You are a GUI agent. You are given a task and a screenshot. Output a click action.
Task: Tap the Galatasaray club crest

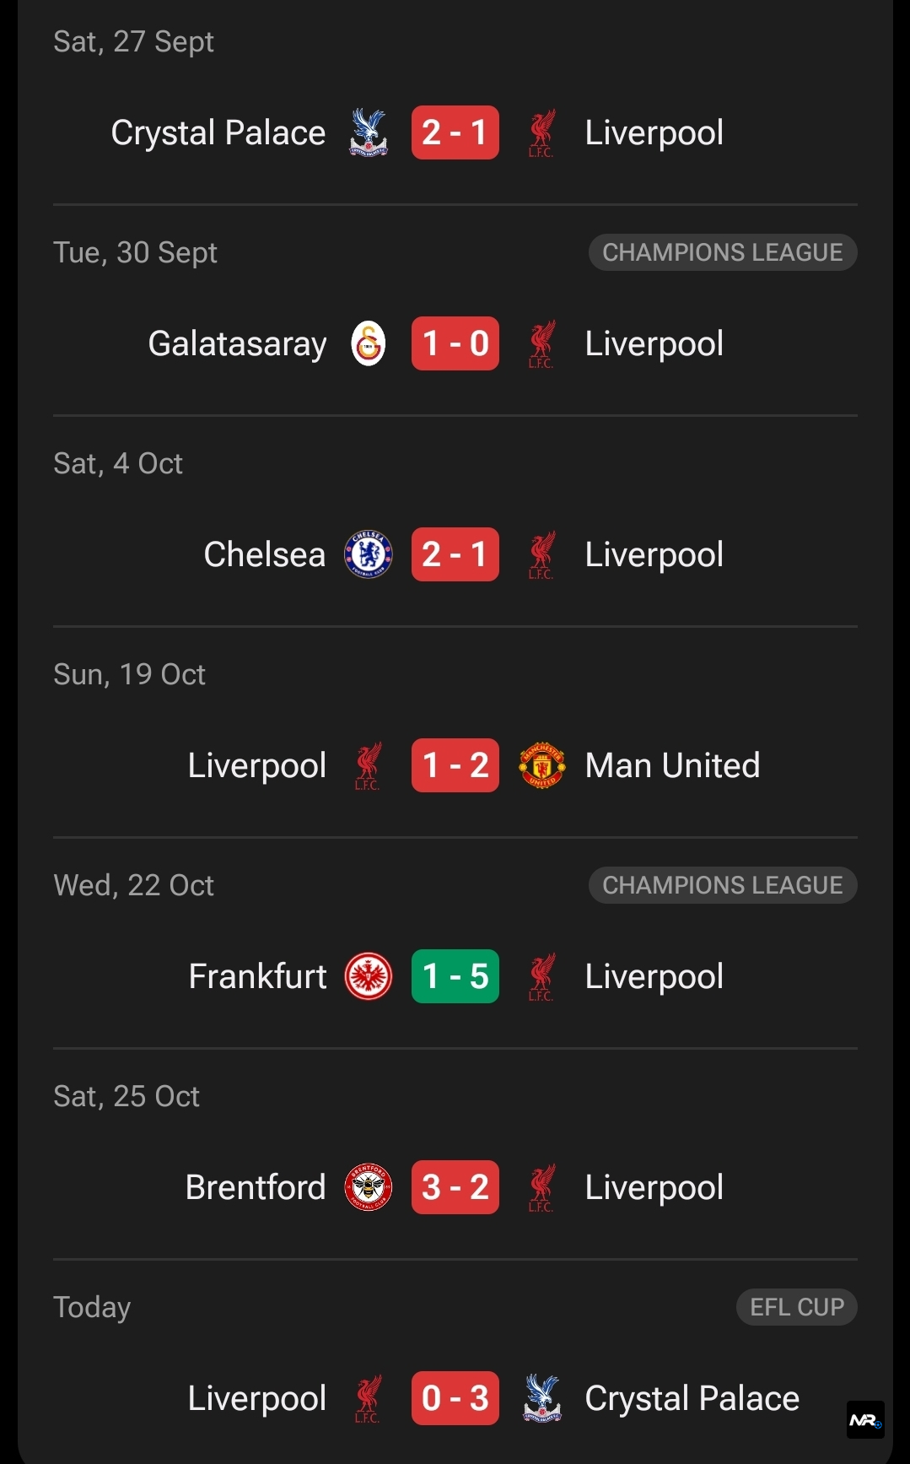pos(369,343)
